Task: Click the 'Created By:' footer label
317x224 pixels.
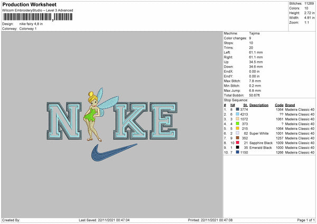Action: (11, 220)
